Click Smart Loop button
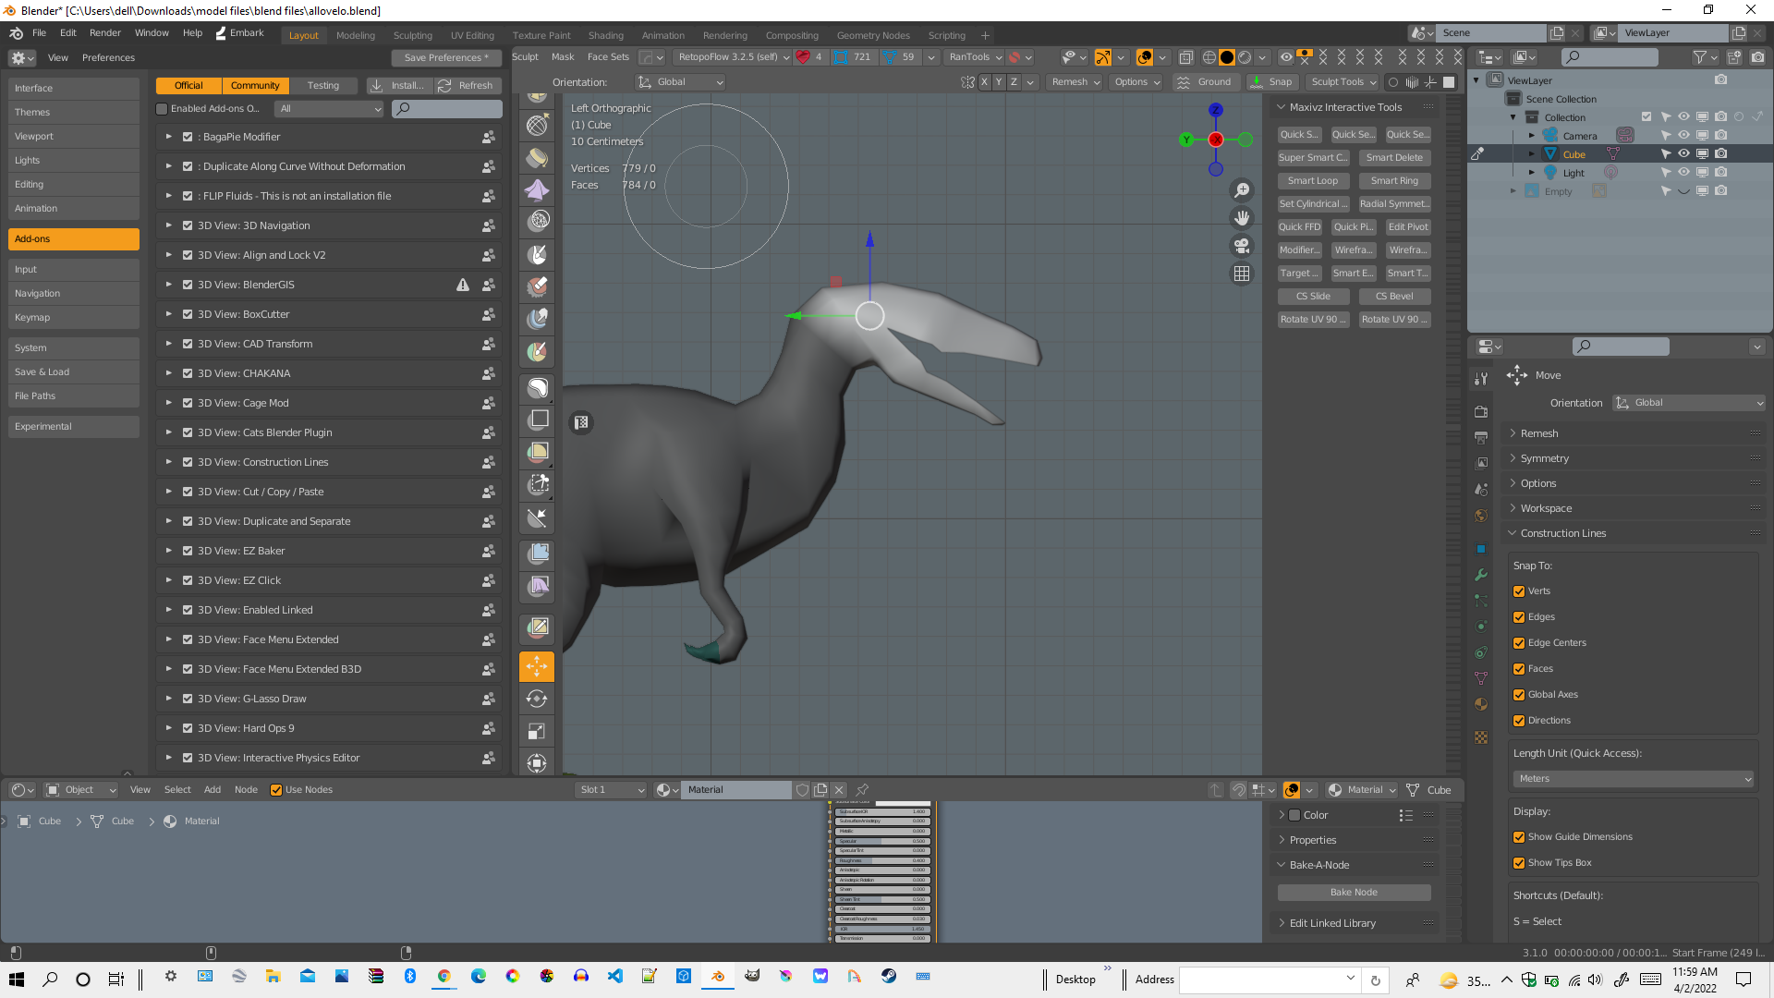Image resolution: width=1774 pixels, height=998 pixels. (1313, 181)
